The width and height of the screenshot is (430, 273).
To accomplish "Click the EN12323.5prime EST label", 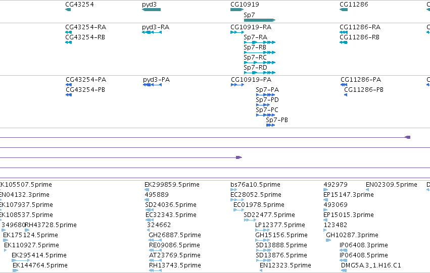I will tap(285, 265).
